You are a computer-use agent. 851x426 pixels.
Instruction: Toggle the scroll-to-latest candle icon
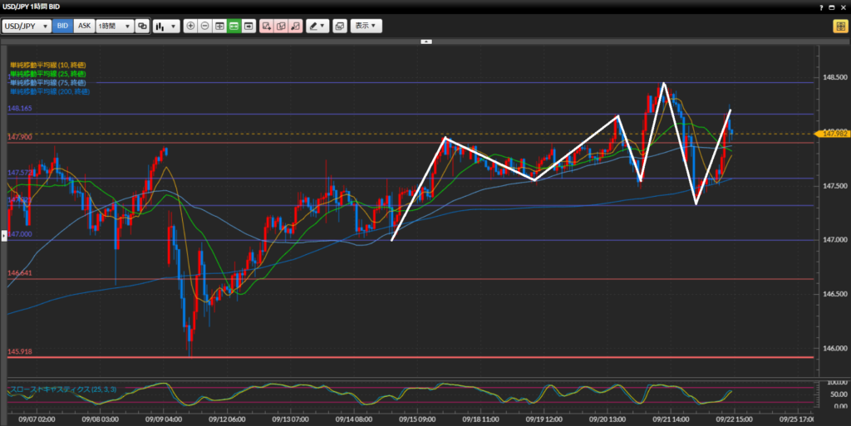click(248, 26)
